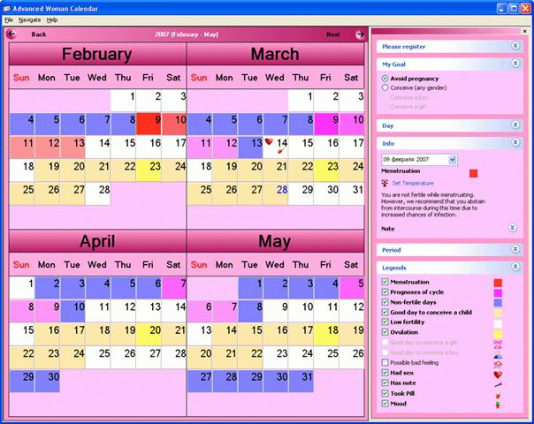534x424 pixels.
Task: Select Conceive (any gender) option
Action: [x=385, y=87]
